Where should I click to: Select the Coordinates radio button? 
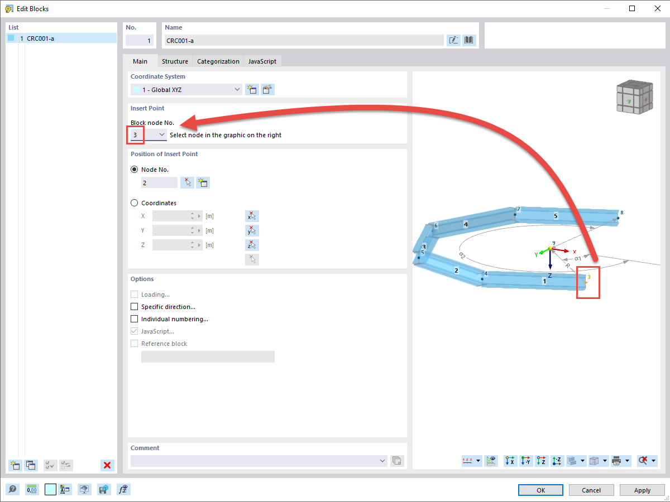[134, 203]
